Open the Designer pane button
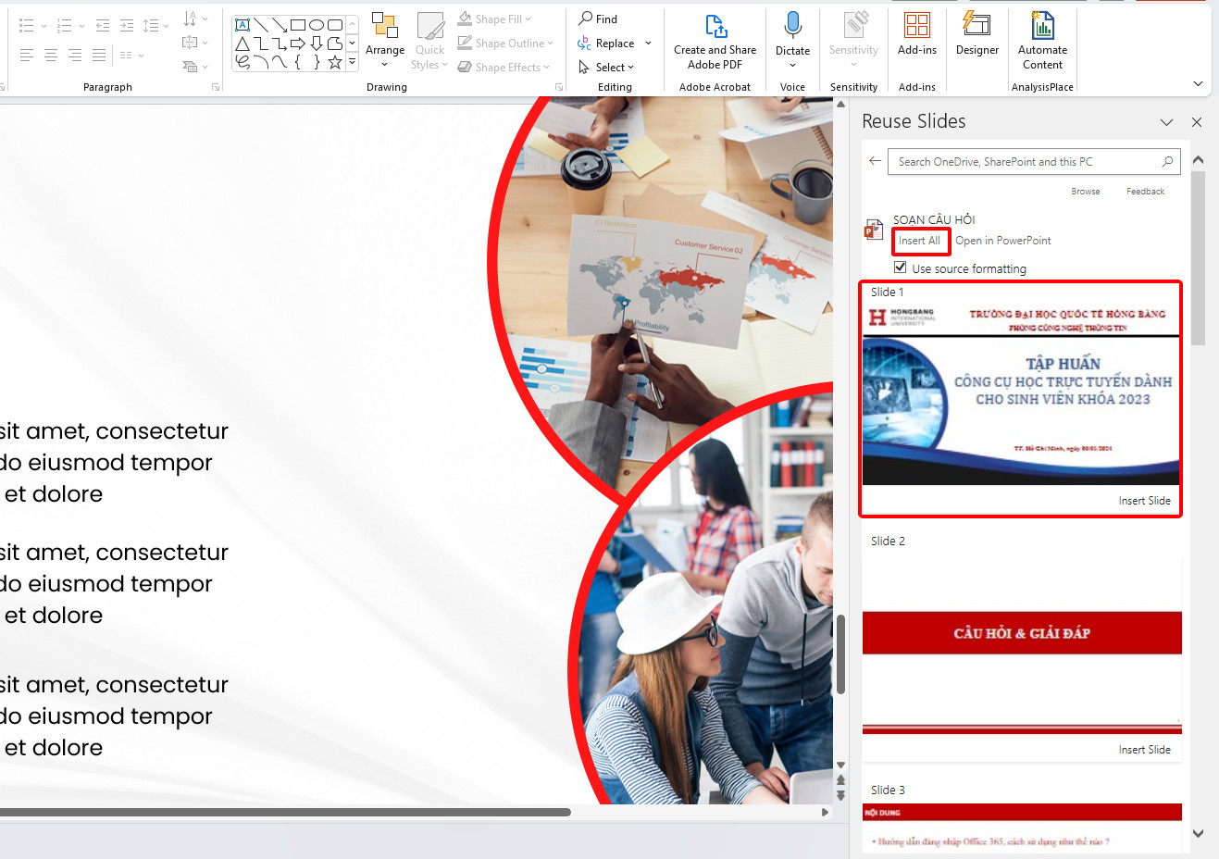The width and height of the screenshot is (1219, 859). [977, 35]
